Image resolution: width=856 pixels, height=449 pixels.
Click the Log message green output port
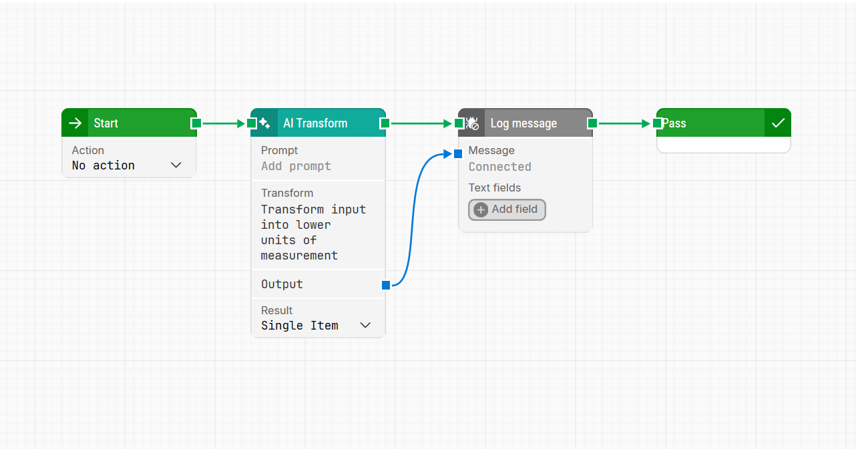click(592, 123)
